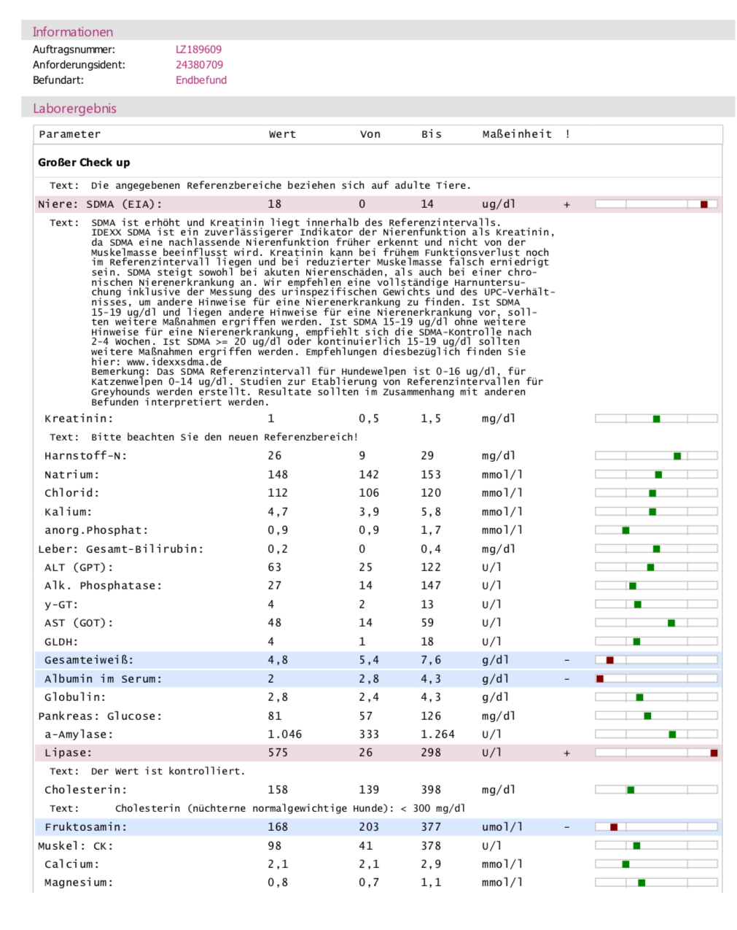Click the green marker on Harnstoff-N range bar
This screenshot has height=930, width=737.
click(677, 456)
